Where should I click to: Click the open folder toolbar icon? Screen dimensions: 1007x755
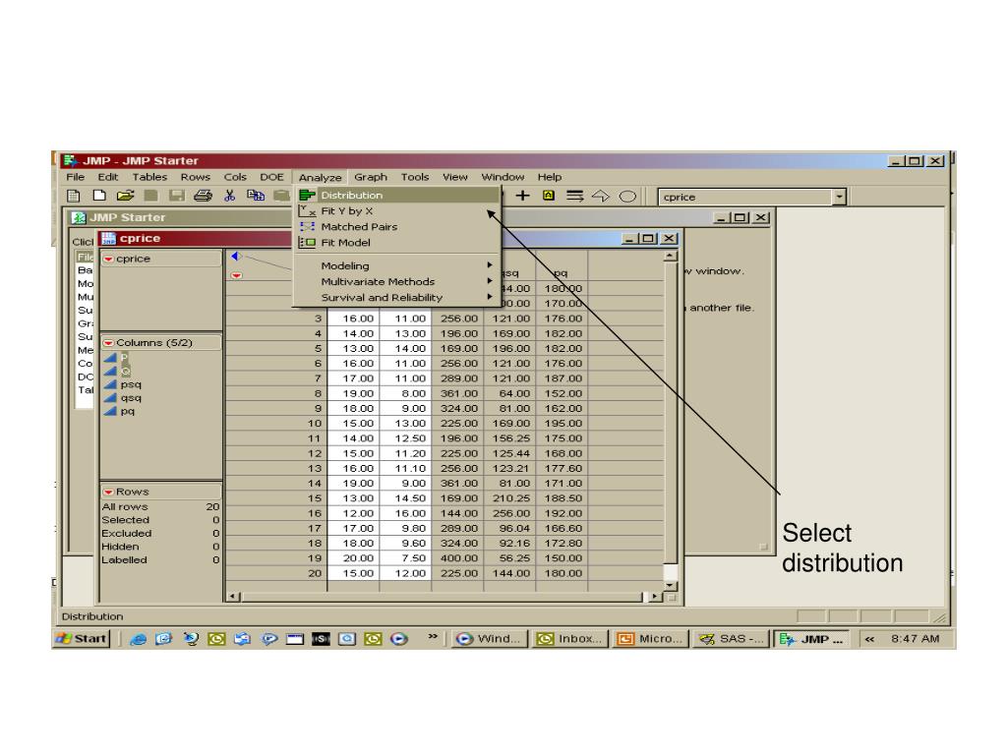point(125,196)
